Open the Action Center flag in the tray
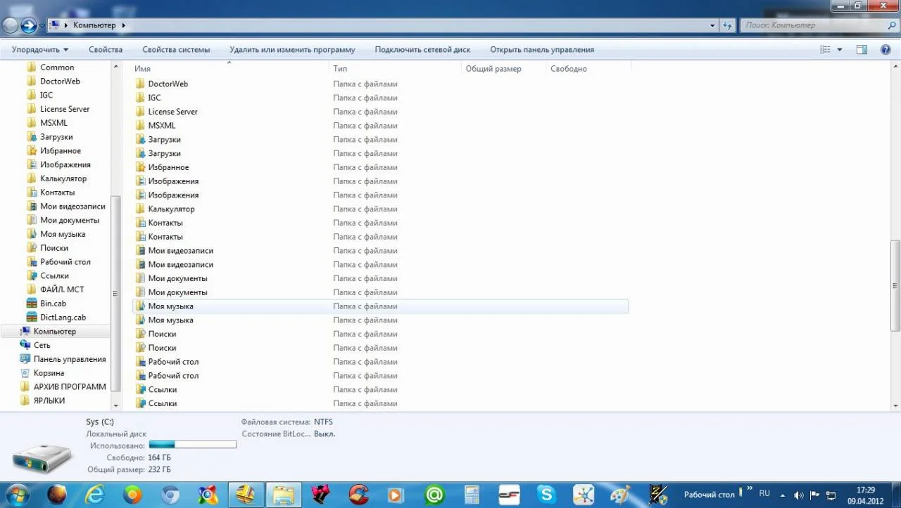Image resolution: width=901 pixels, height=508 pixels. pyautogui.click(x=815, y=495)
